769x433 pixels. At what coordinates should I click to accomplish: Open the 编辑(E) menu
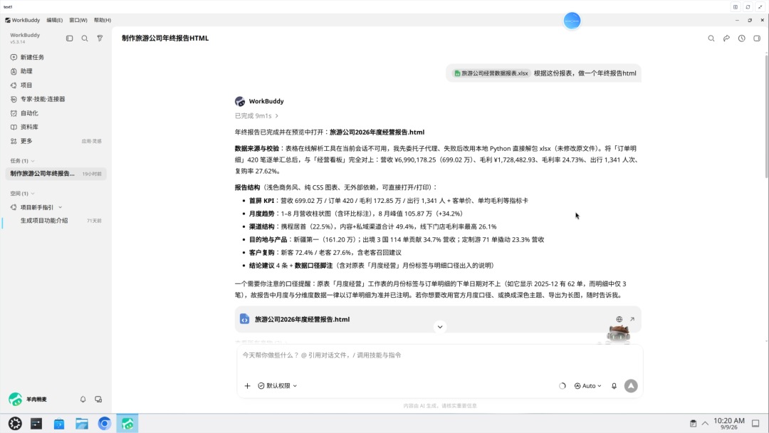pyautogui.click(x=54, y=20)
